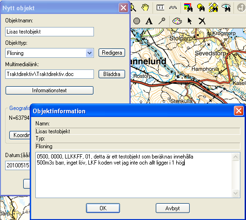Expand the Objekttyp Flisning dropdown
The height and width of the screenshot is (220, 246).
(x=90, y=53)
